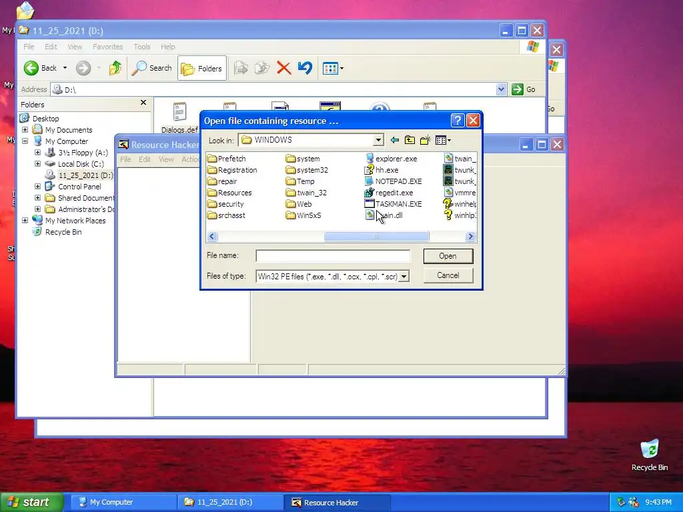Cancel the Open file dialog
Image resolution: width=683 pixels, height=512 pixels.
pos(448,275)
